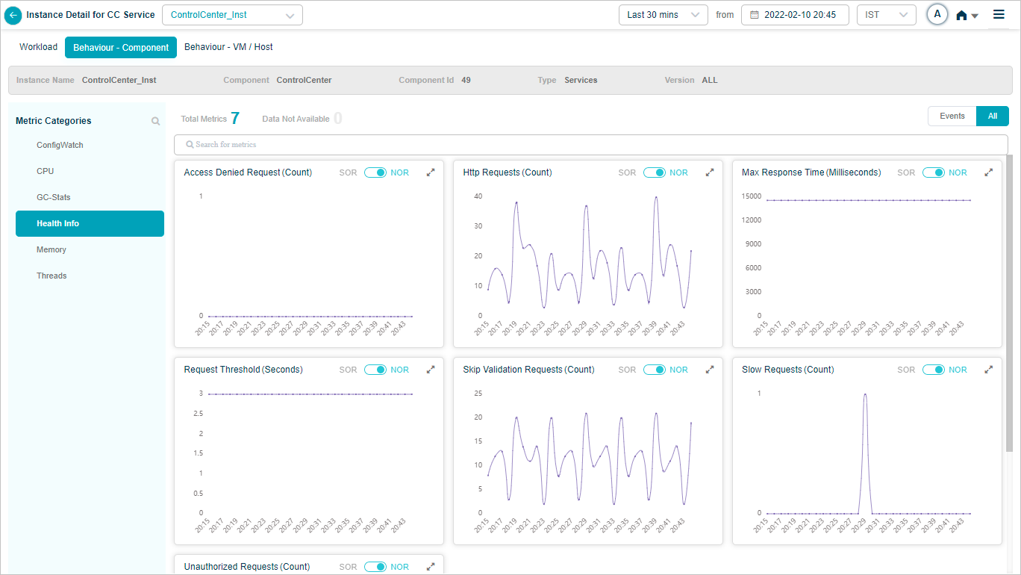The image size is (1021, 575).
Task: Expand the Max Response Time chart
Action: (x=989, y=172)
